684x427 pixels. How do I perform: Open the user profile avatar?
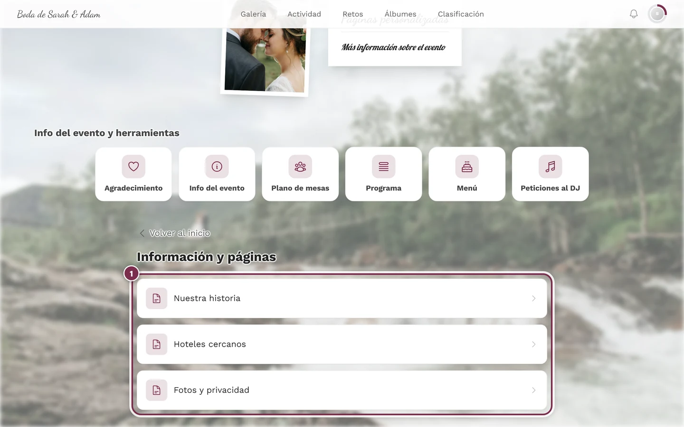pos(657,14)
